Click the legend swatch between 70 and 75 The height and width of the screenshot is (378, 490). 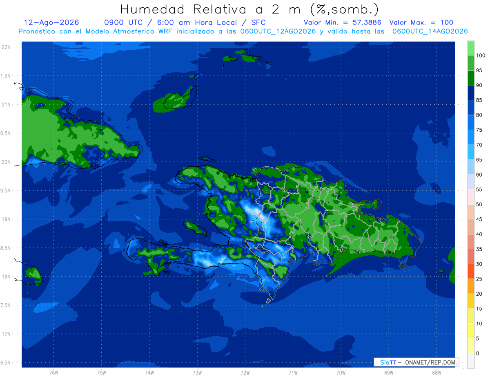[471, 137]
